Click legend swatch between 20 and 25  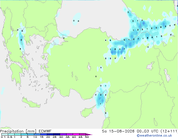click(x=50, y=134)
